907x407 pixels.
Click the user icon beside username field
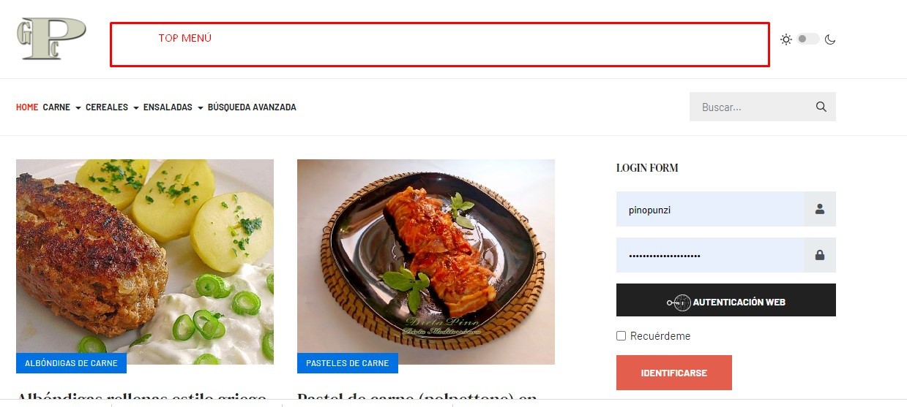[x=820, y=210]
